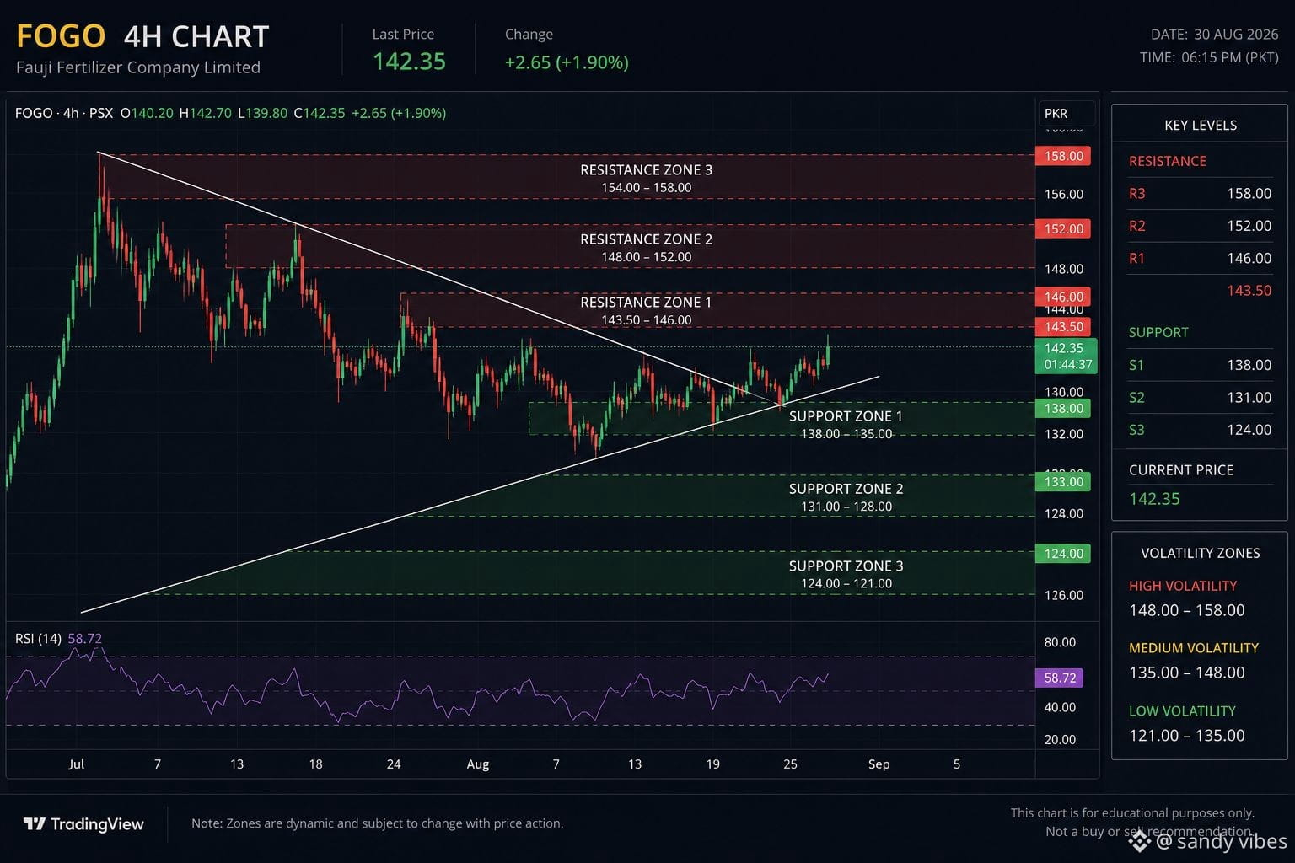1295x863 pixels.
Task: Click the RESISTANCE ZONE 1 label
Action: (x=646, y=303)
